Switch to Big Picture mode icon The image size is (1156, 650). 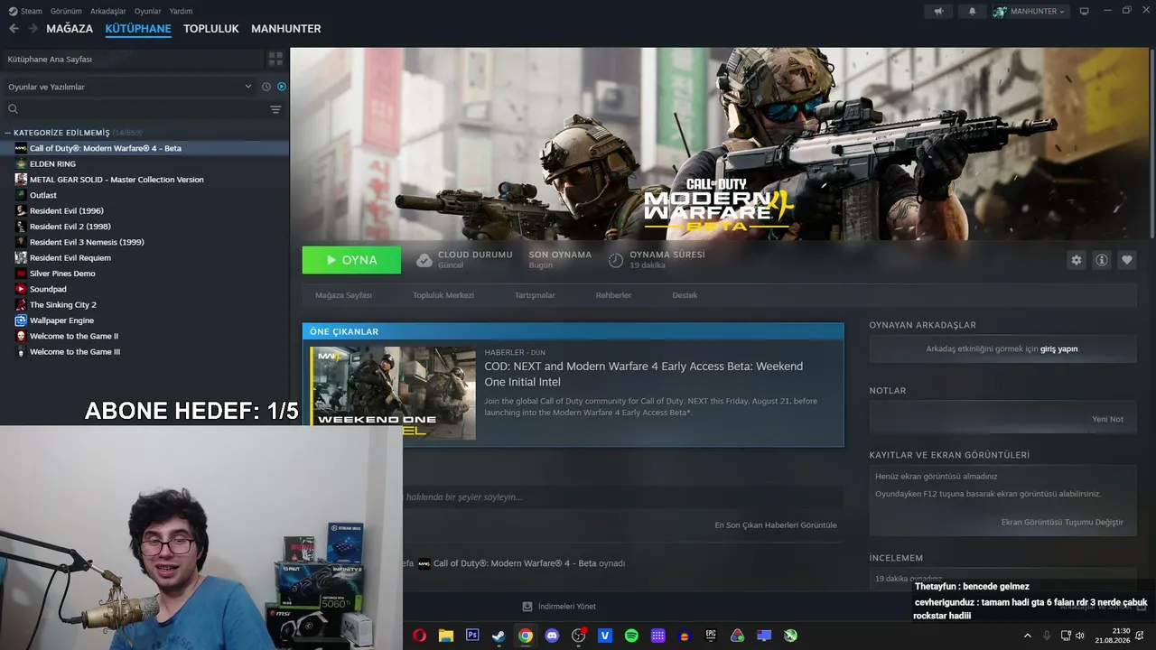(x=1084, y=11)
